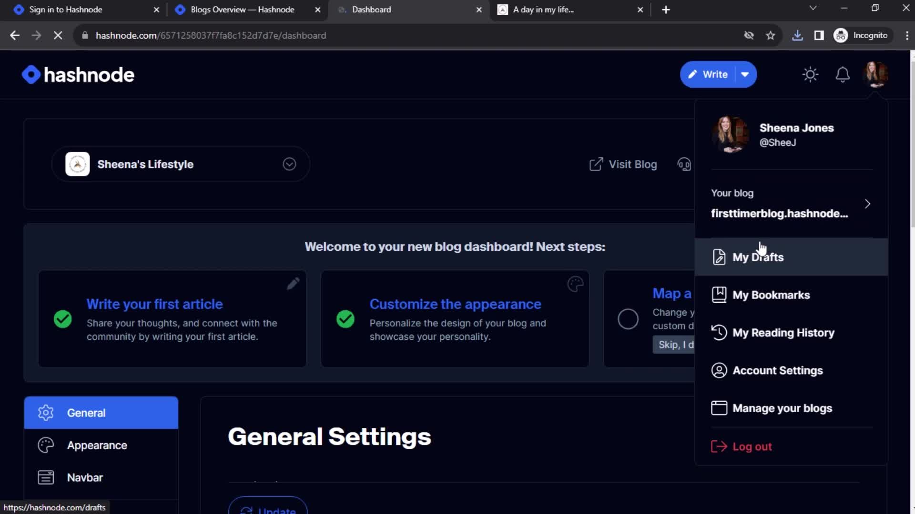915x514 pixels.
Task: Open My Bookmarks section
Action: tap(771, 295)
